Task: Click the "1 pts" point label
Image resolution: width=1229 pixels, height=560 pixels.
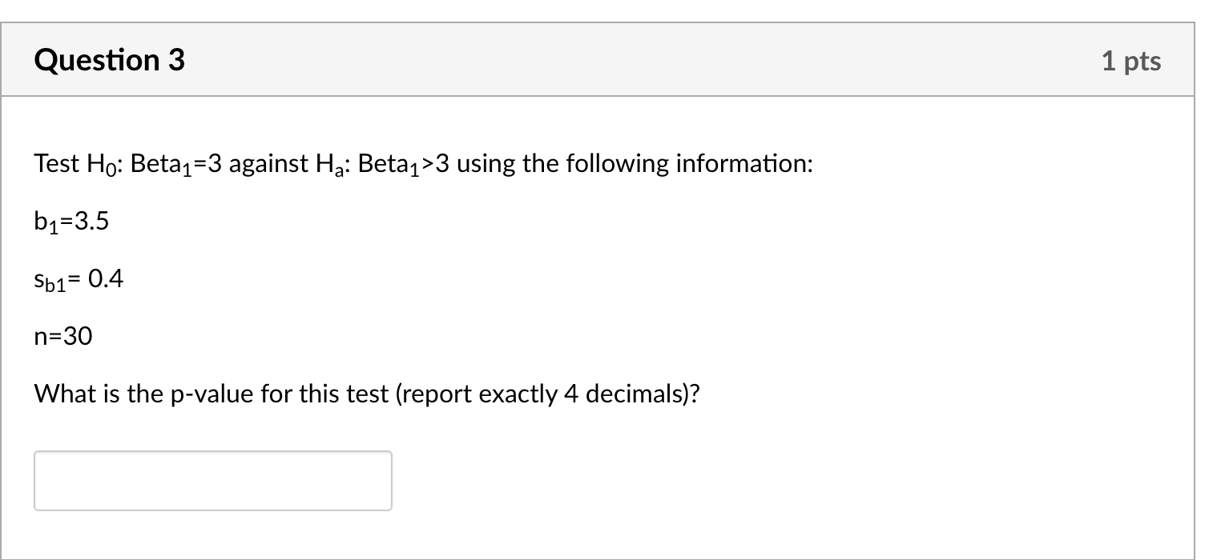Action: click(x=1130, y=62)
